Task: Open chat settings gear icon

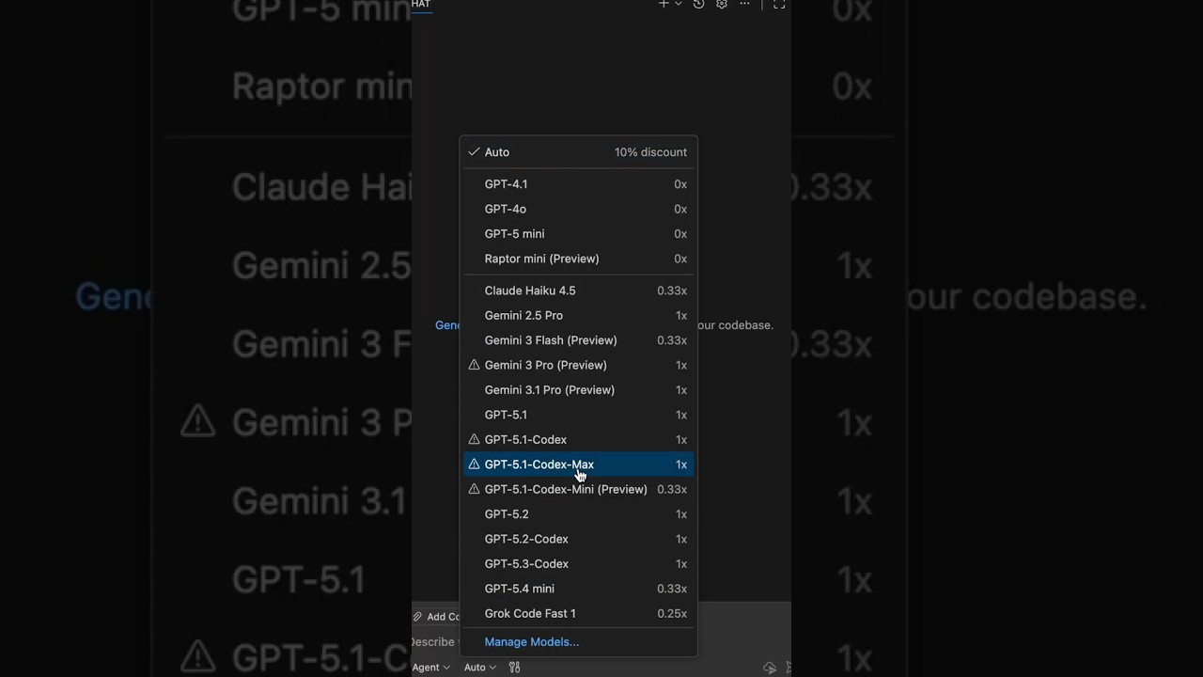Action: (722, 4)
